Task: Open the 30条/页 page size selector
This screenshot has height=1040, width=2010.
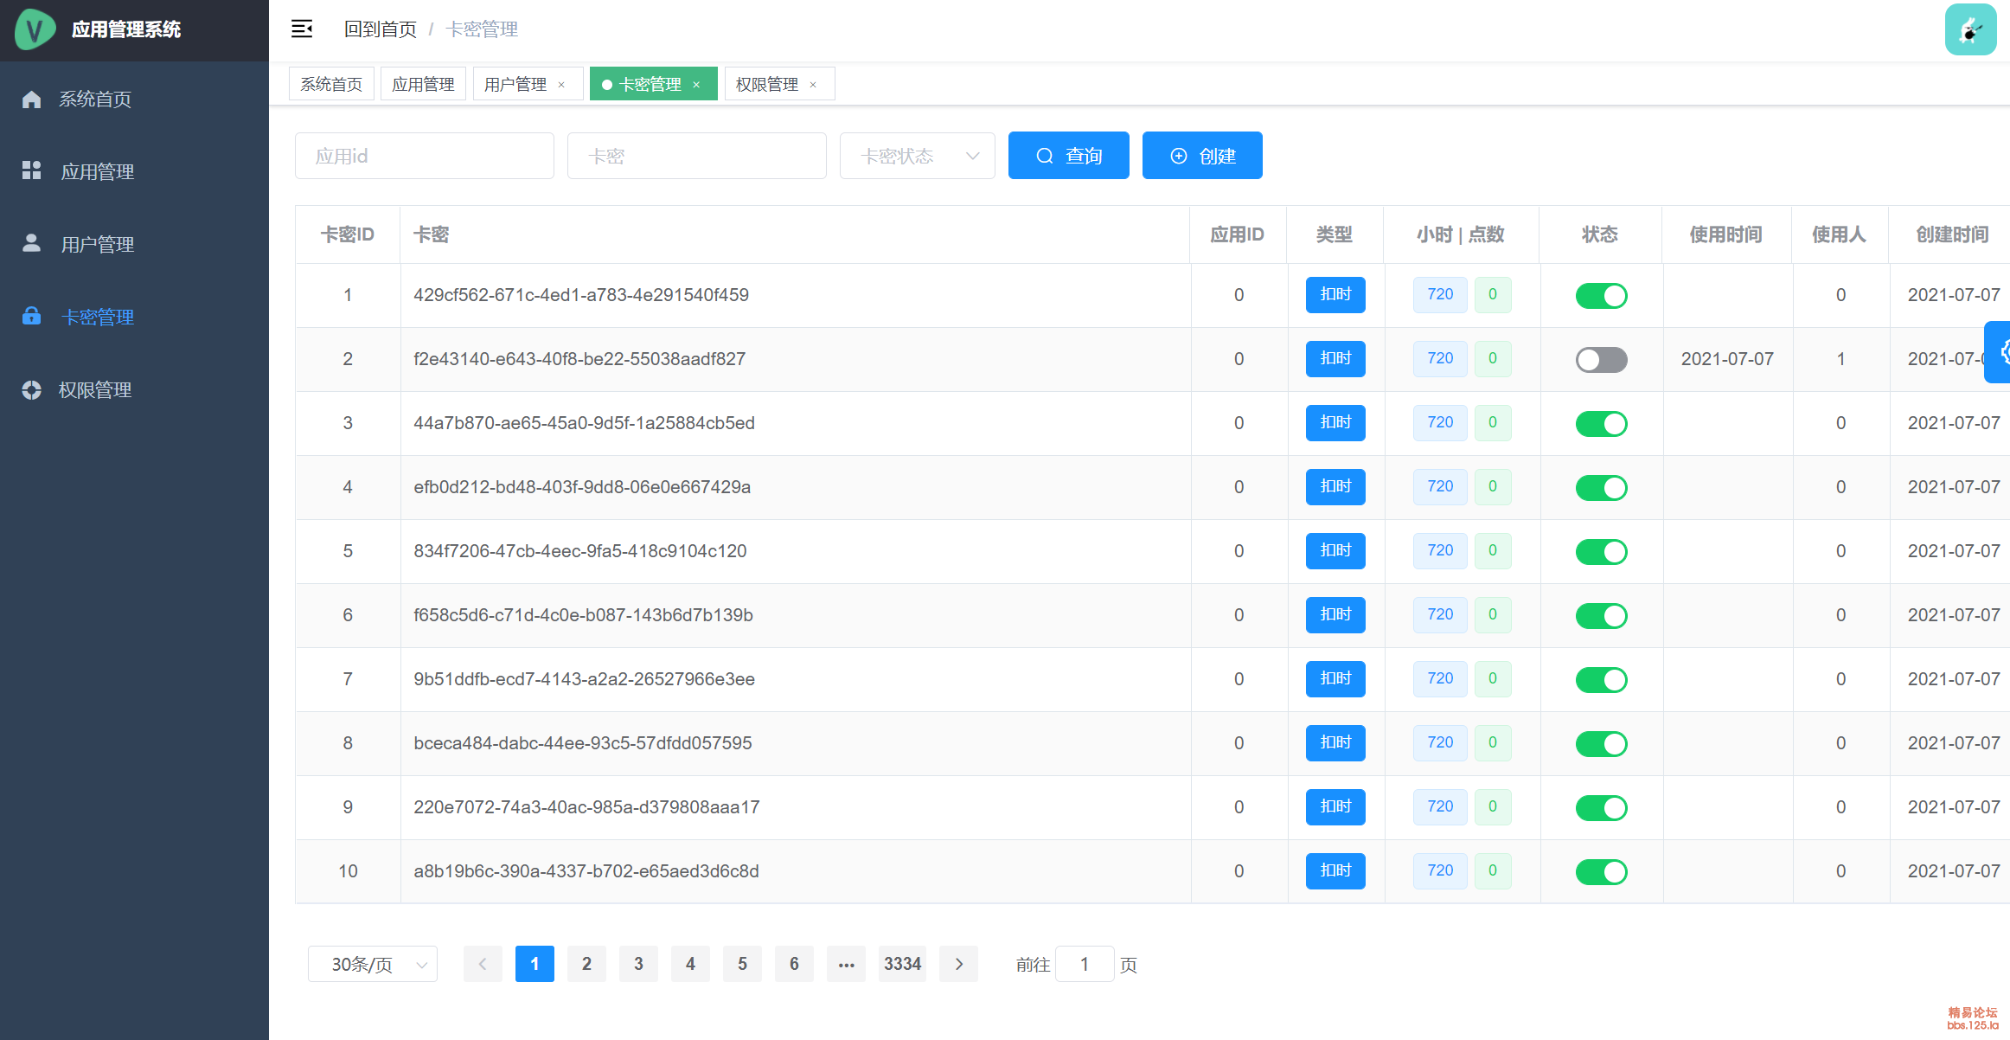Action: click(373, 964)
